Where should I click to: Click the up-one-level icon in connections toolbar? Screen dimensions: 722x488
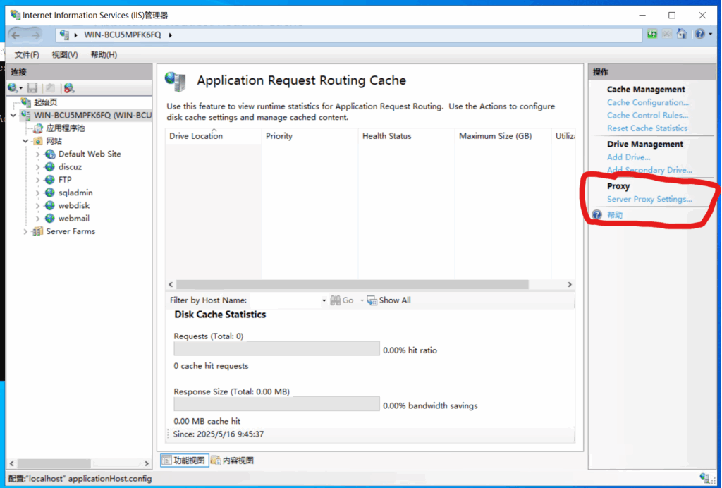point(50,87)
